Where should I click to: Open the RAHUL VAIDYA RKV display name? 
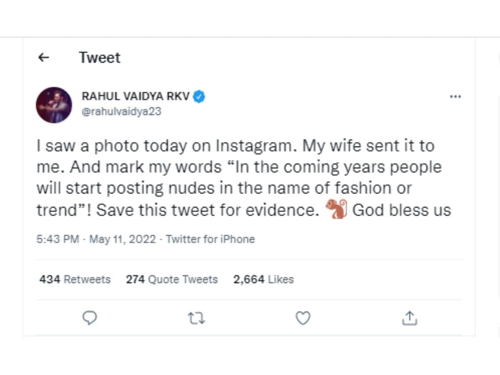(x=136, y=97)
